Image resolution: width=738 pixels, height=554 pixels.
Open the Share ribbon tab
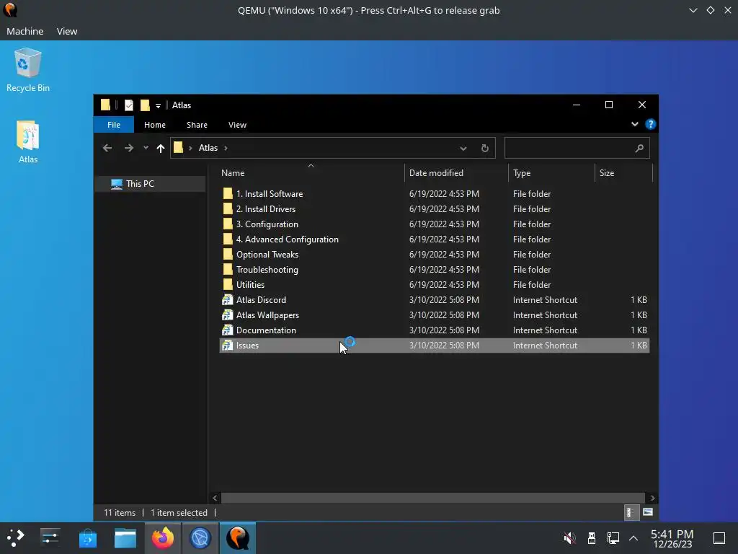(x=197, y=125)
